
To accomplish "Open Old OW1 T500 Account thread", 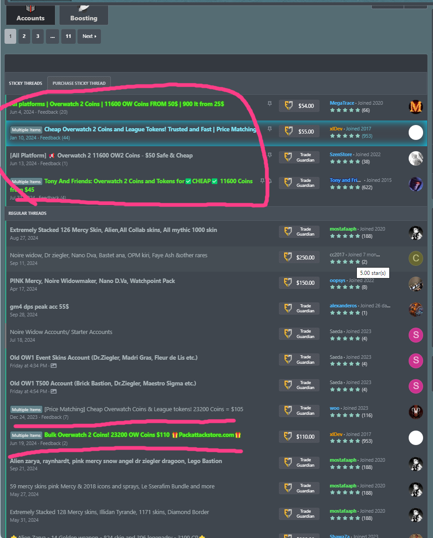I will (103, 383).
